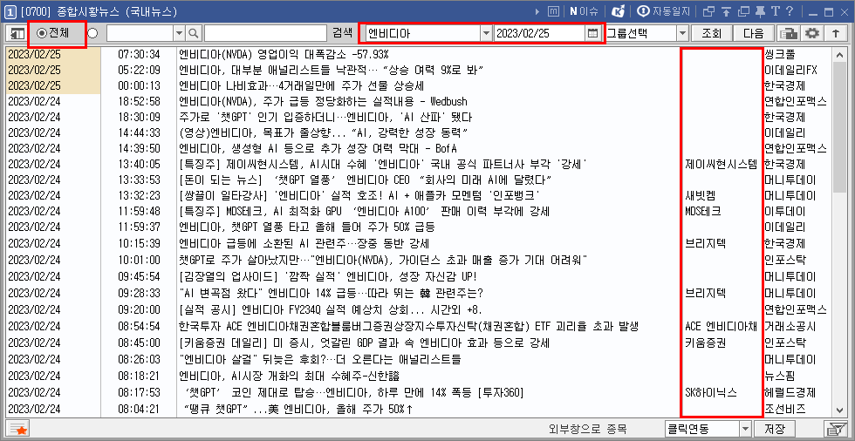Click the scrollbar down arrow
This screenshot has height=441, width=855.
[839, 410]
